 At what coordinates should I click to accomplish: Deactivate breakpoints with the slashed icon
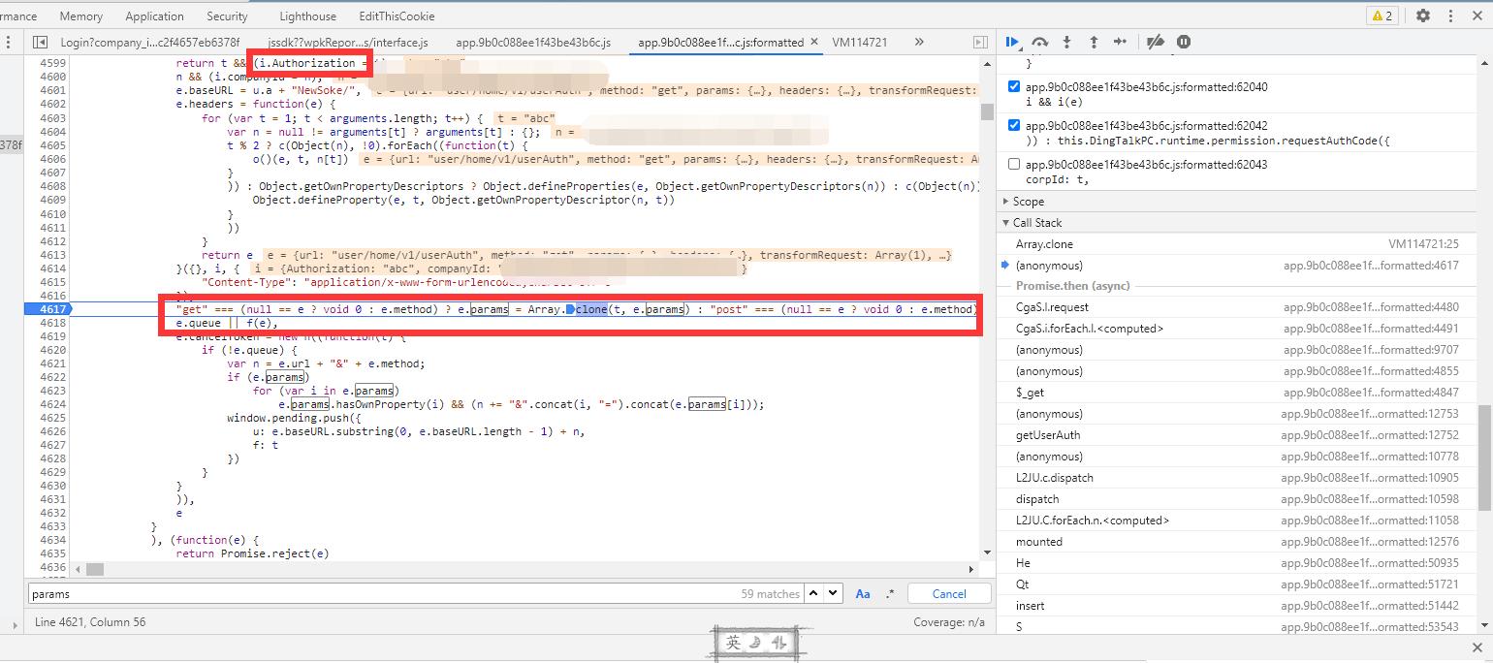(x=1155, y=42)
